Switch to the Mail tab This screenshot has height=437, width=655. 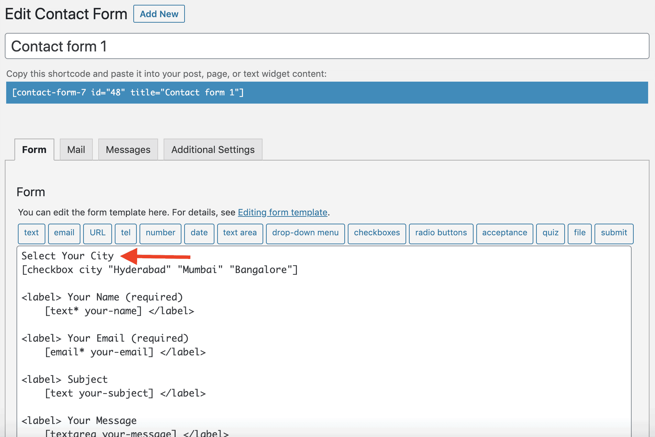coord(76,150)
